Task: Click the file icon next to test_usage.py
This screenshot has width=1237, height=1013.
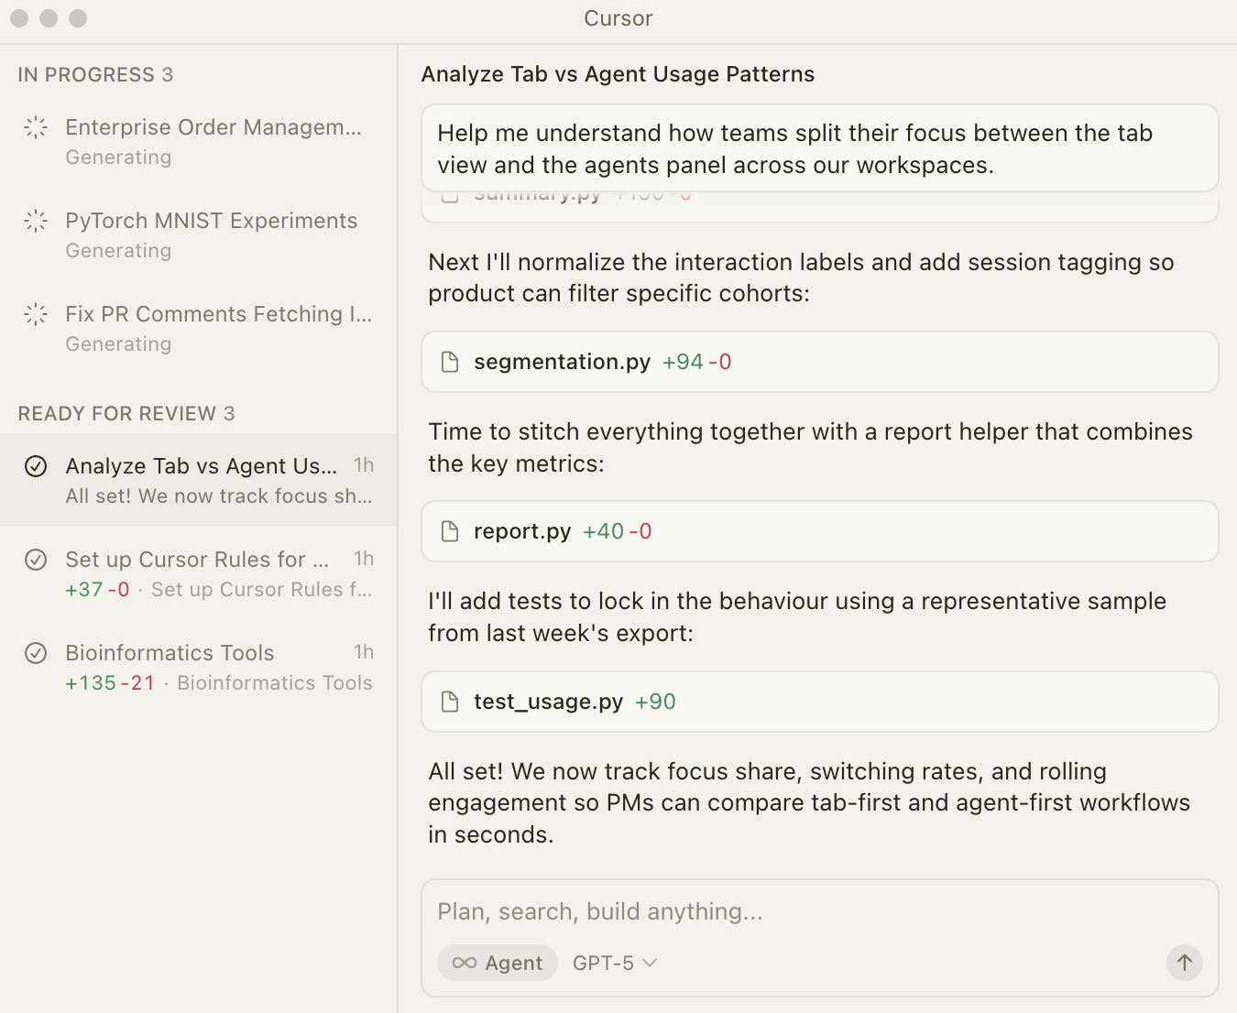Action: click(x=450, y=702)
